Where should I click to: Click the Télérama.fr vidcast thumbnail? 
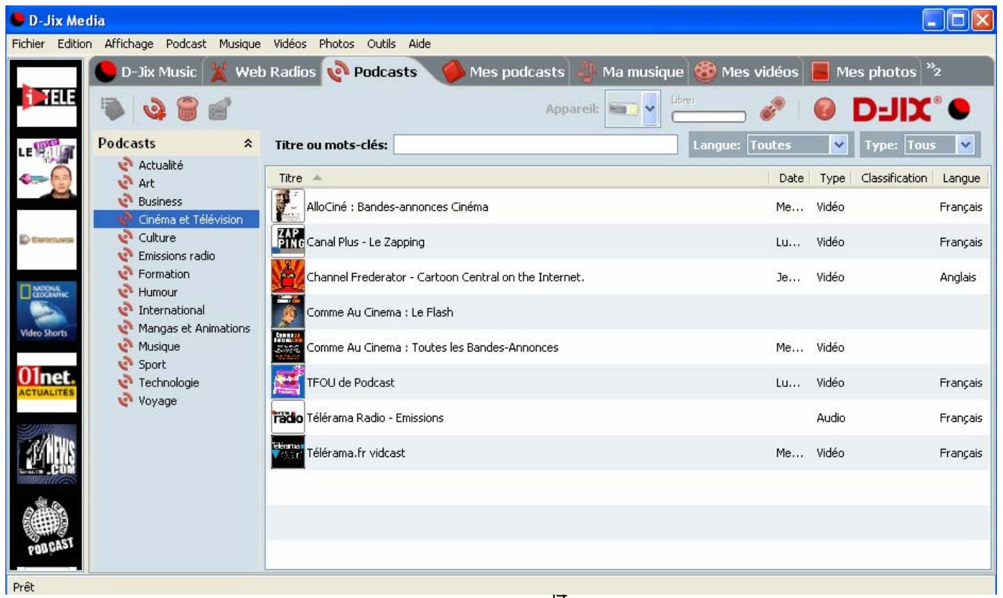pos(288,452)
